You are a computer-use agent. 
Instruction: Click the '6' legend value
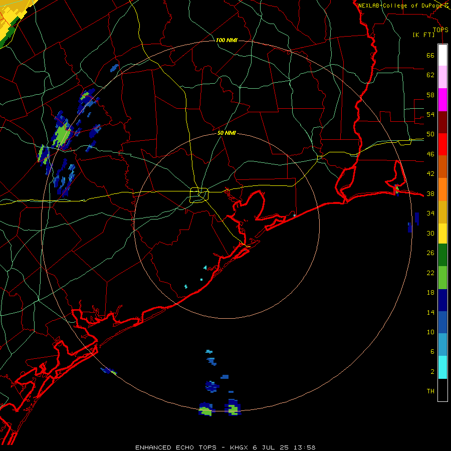click(432, 352)
